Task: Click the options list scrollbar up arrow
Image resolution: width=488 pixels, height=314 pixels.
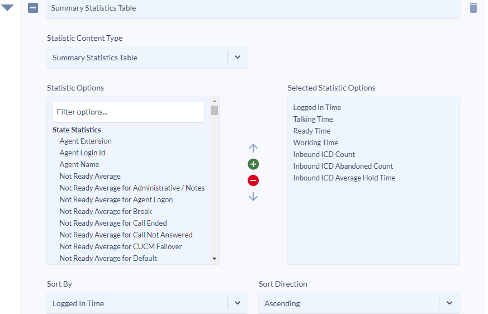Action: [x=214, y=101]
